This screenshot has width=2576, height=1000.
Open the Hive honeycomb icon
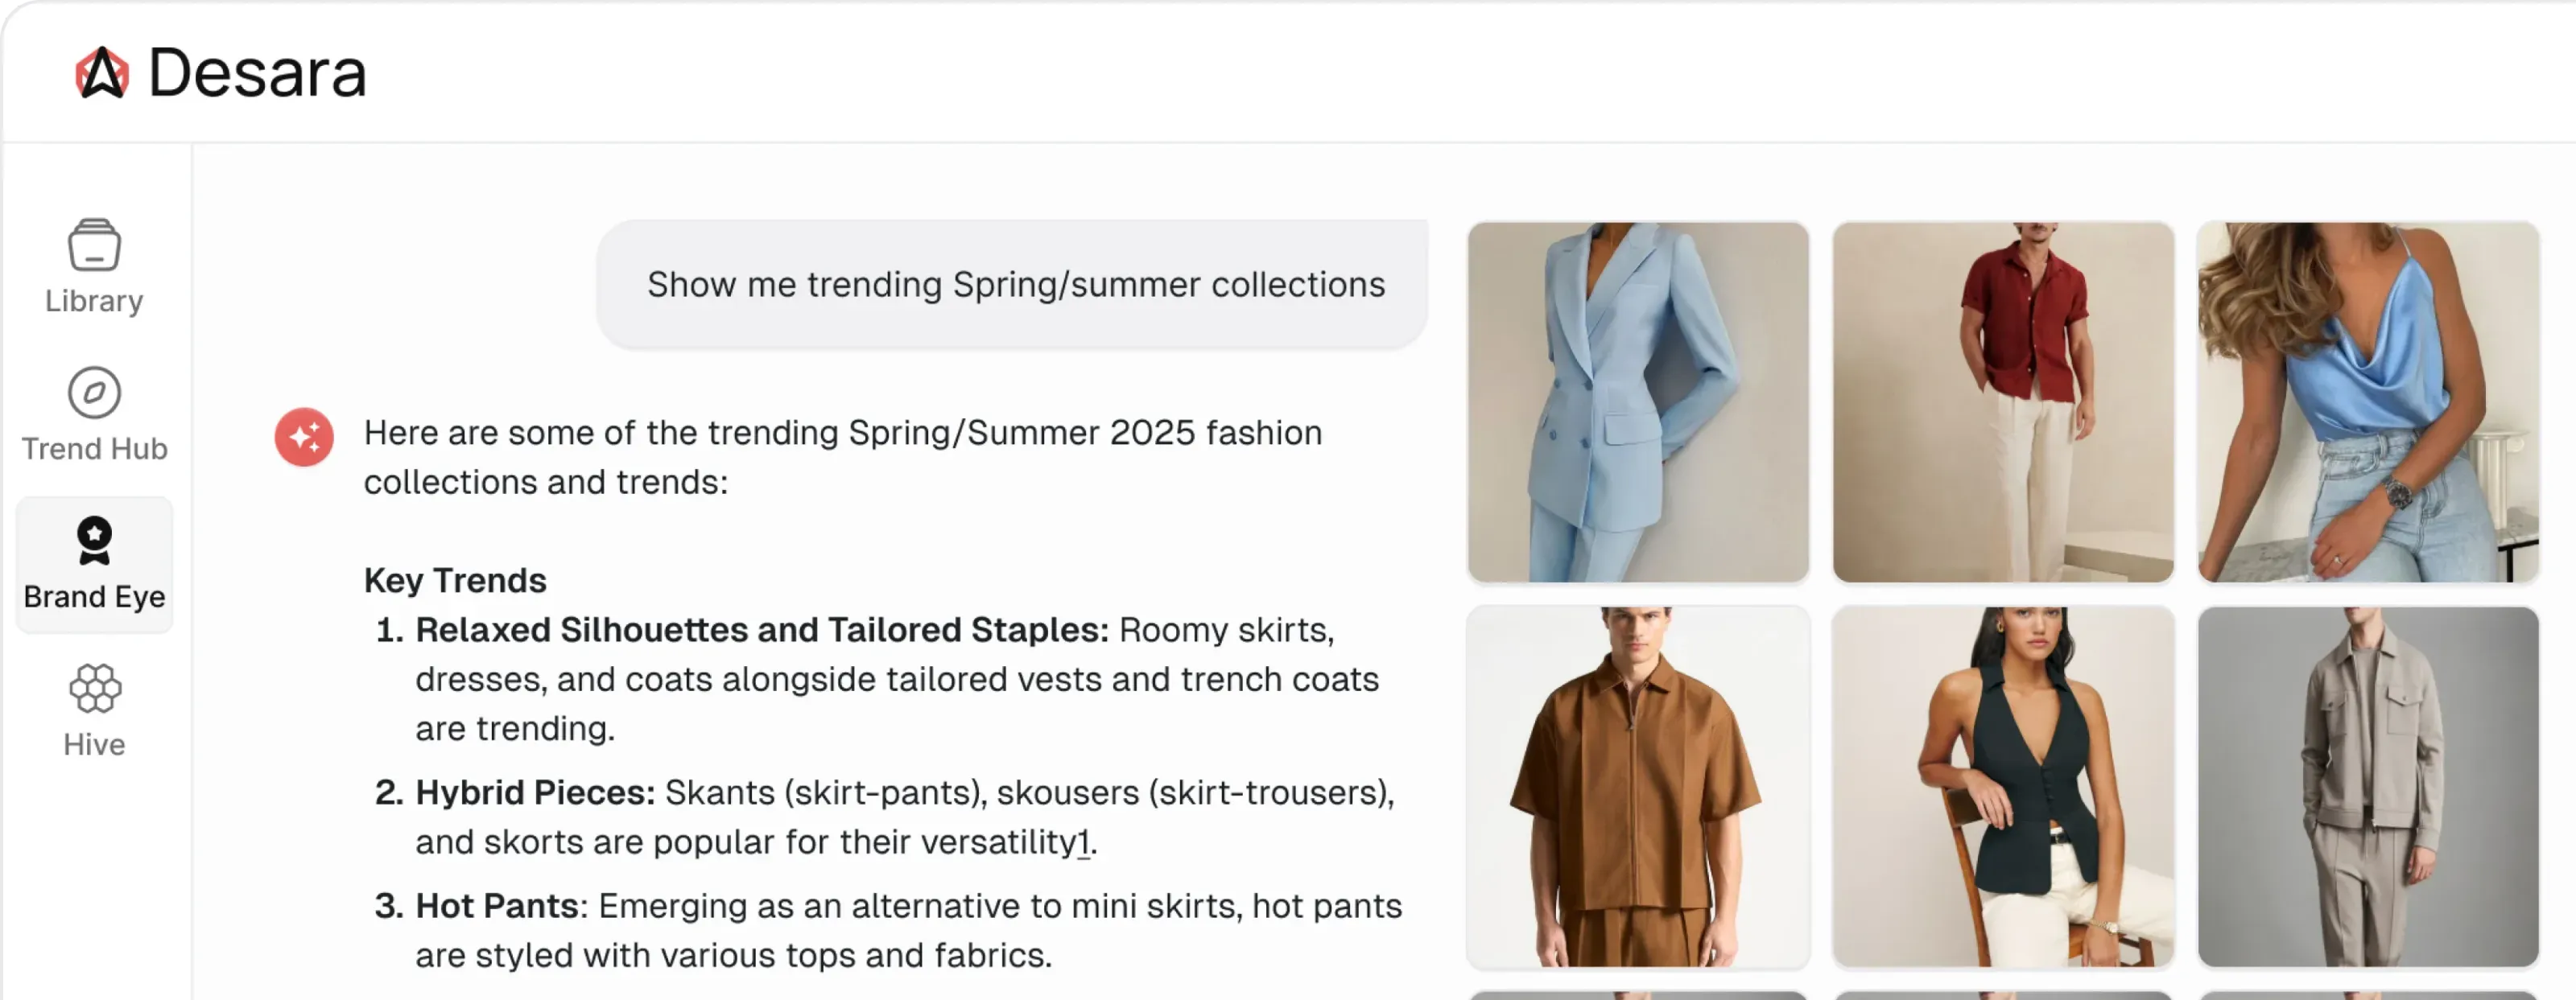click(94, 689)
